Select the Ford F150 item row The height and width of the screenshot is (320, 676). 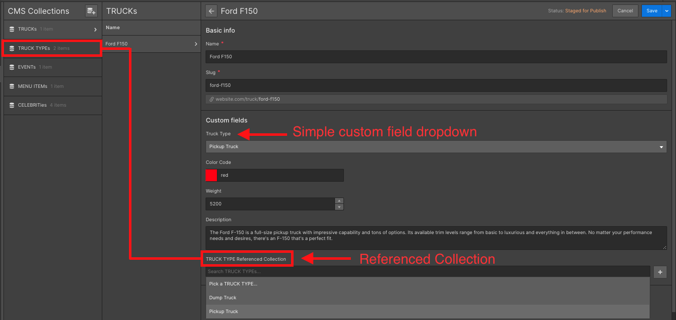pyautogui.click(x=152, y=44)
